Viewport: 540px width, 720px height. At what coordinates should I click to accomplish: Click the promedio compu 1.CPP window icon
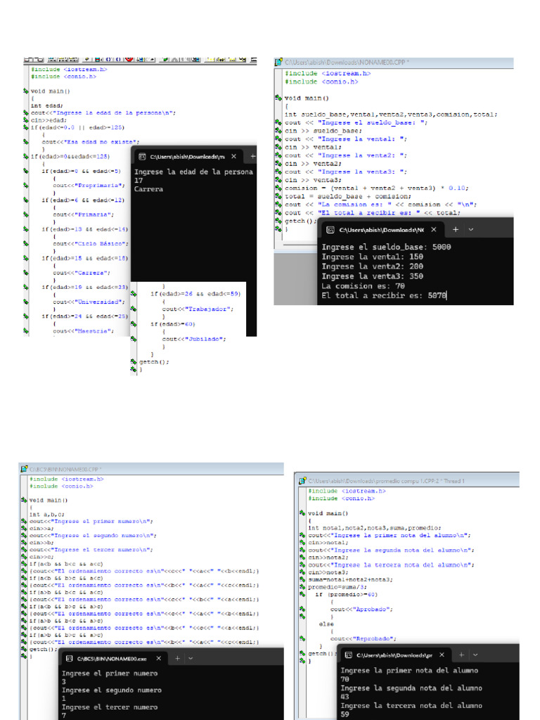pos(302,481)
